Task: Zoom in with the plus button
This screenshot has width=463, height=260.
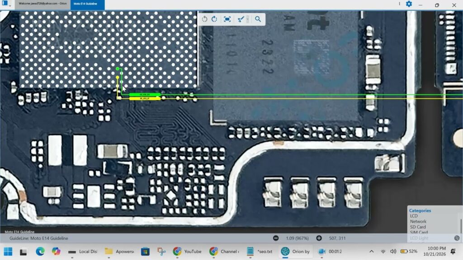Action: pos(319,238)
